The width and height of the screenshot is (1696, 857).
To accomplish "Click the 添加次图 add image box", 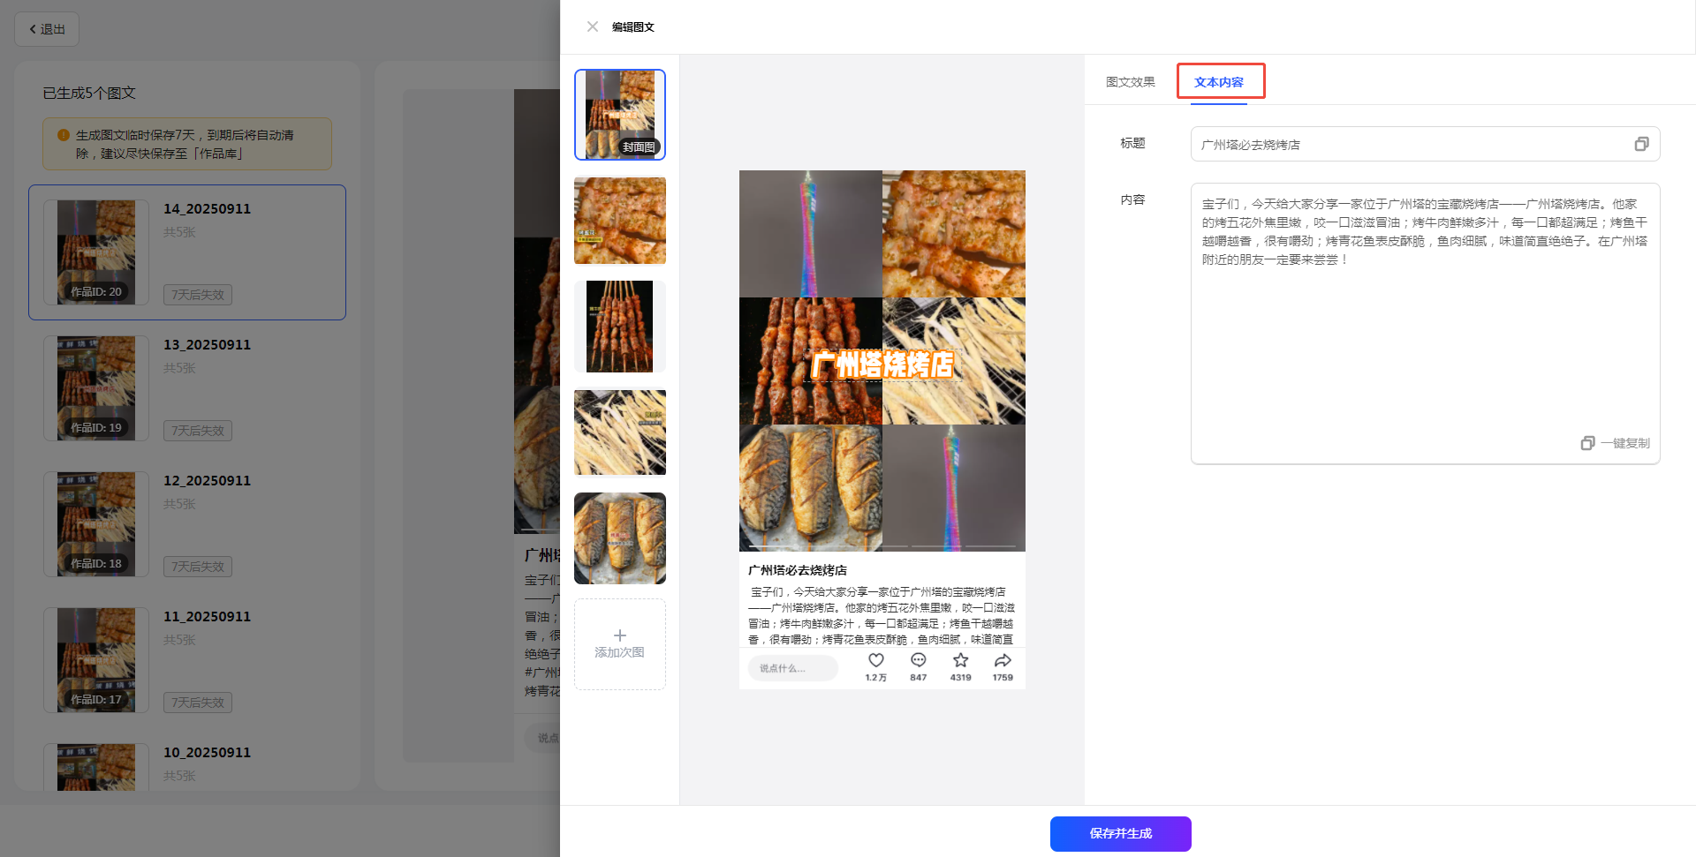I will 620,644.
